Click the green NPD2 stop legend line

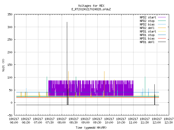(162, 21)
